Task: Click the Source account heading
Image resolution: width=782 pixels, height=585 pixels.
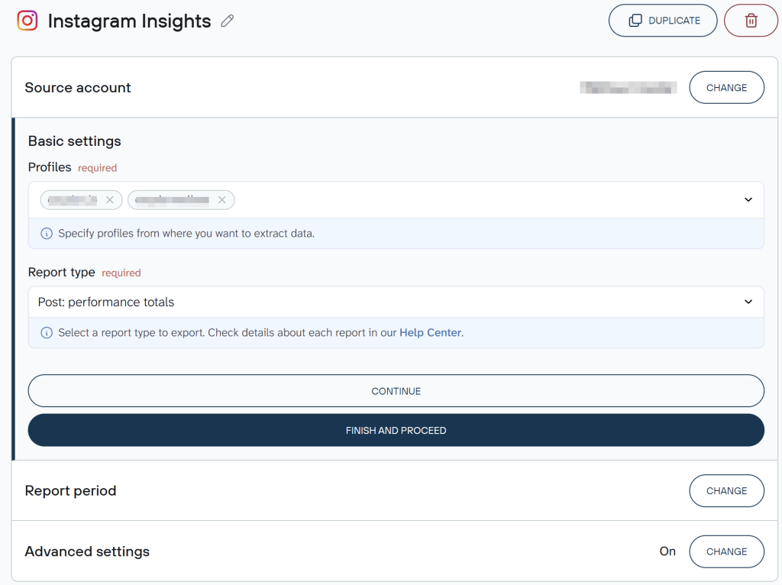Action: (78, 87)
